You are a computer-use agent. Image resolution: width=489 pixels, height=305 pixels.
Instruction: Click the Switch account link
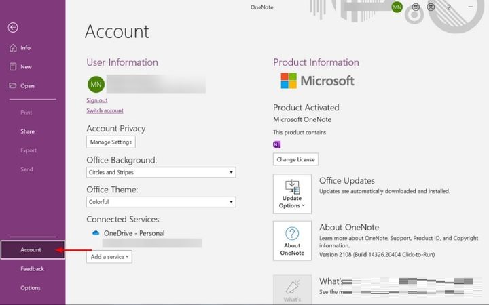click(105, 110)
